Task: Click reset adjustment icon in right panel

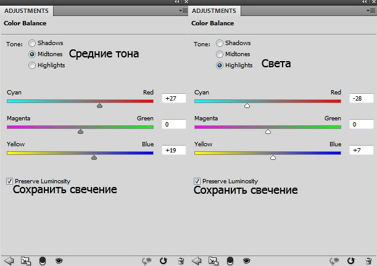Action: (x=351, y=260)
